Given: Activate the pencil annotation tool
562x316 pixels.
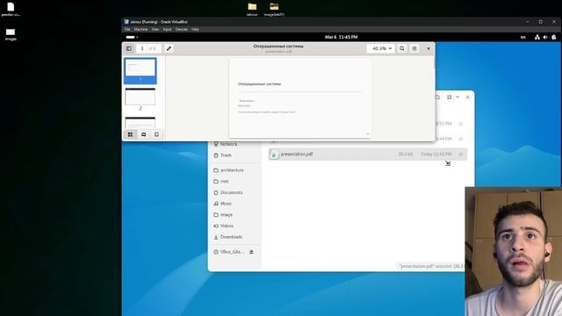Looking at the screenshot, I should tap(169, 48).
